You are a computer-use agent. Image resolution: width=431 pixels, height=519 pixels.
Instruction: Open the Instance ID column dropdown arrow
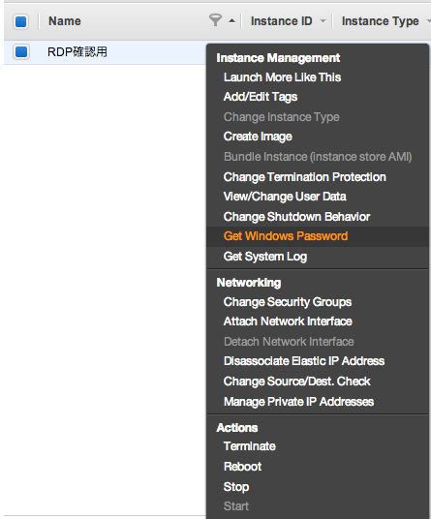pyautogui.click(x=323, y=21)
